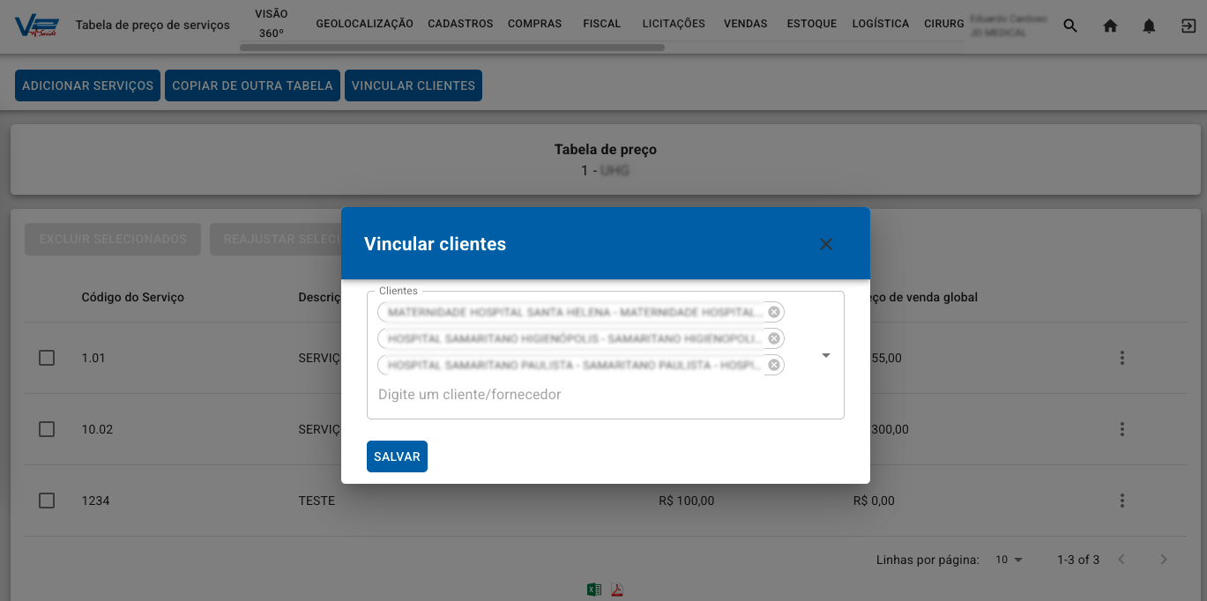The height and width of the screenshot is (601, 1207).
Task: Click Excluir Selecionados button
Action: coord(113,239)
